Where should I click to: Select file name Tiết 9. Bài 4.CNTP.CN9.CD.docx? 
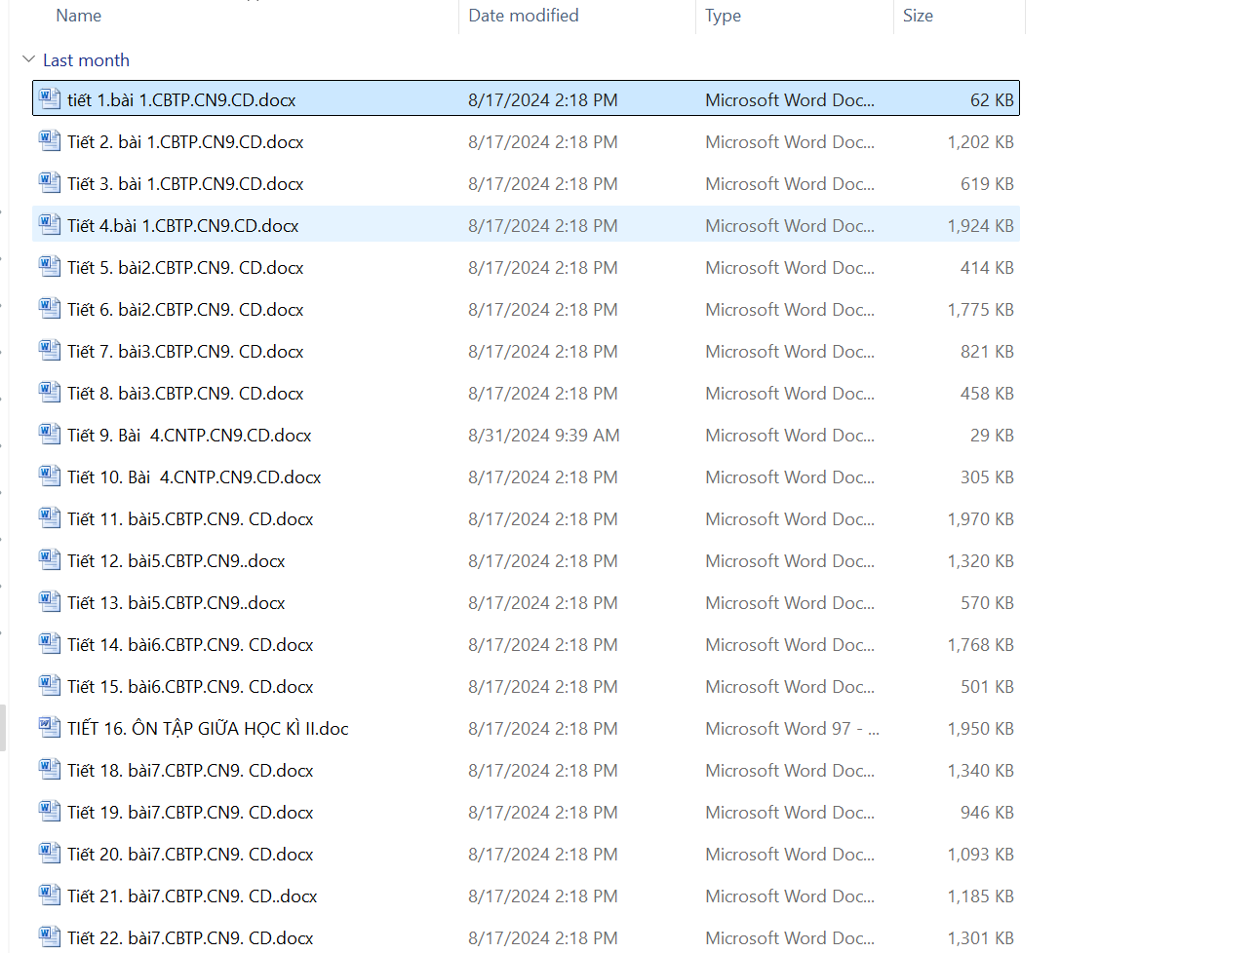(189, 436)
